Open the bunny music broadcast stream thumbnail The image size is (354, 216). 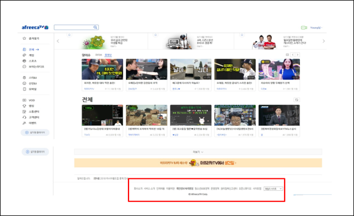pyautogui.click(x=191, y=115)
